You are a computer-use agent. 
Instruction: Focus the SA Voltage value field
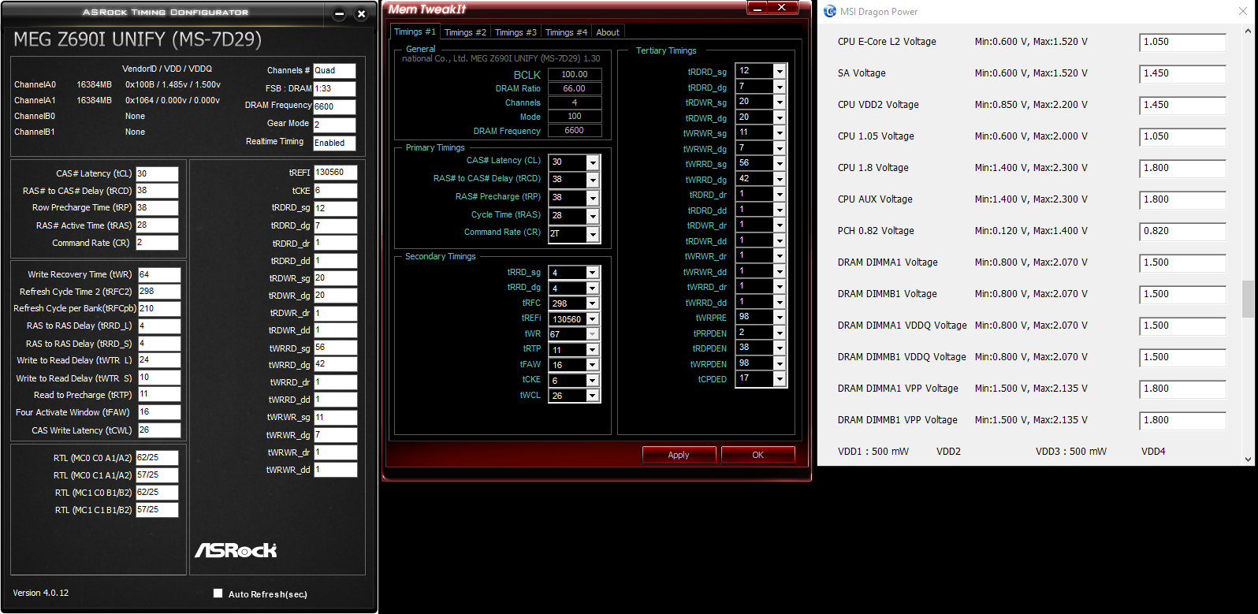coord(1182,74)
